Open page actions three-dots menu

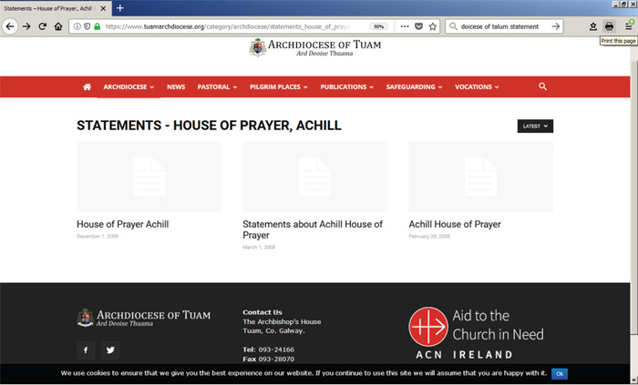[x=405, y=26]
